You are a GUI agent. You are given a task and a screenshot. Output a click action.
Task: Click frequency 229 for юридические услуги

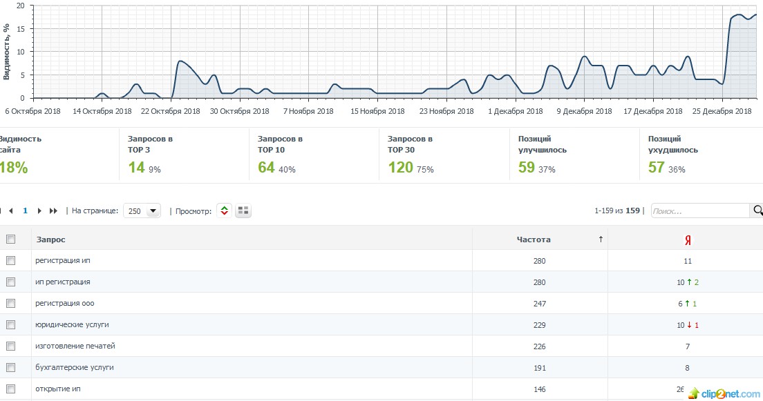click(540, 325)
